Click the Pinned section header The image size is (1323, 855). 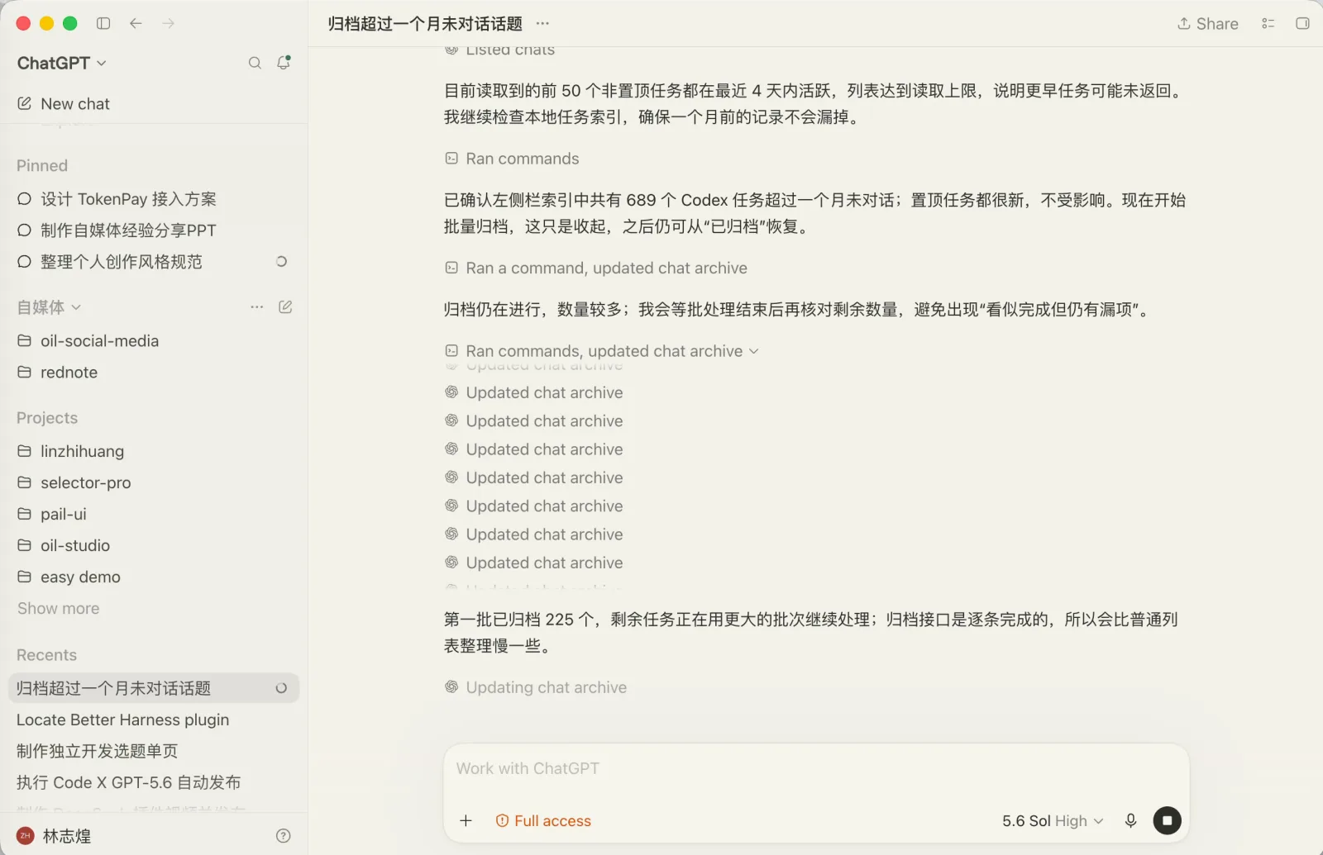[42, 166]
